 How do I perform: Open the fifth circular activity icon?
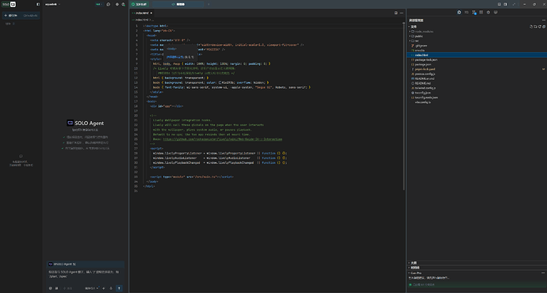coord(488,12)
